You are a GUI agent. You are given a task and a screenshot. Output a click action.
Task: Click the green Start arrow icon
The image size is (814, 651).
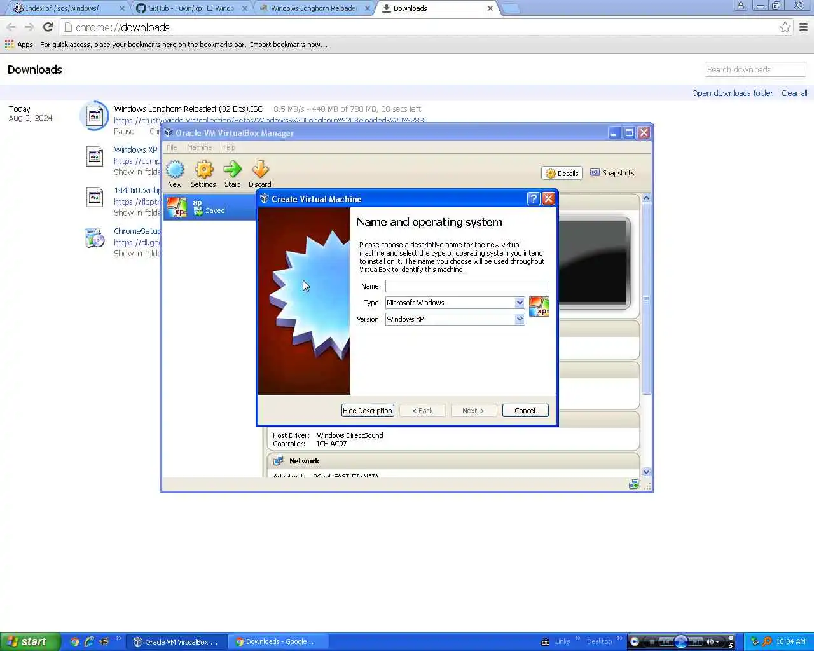pyautogui.click(x=232, y=174)
